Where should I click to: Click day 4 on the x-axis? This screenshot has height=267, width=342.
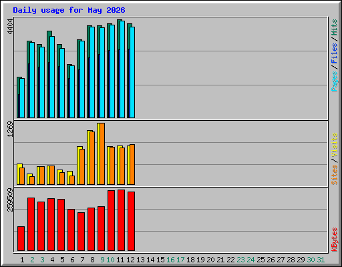[52, 260]
